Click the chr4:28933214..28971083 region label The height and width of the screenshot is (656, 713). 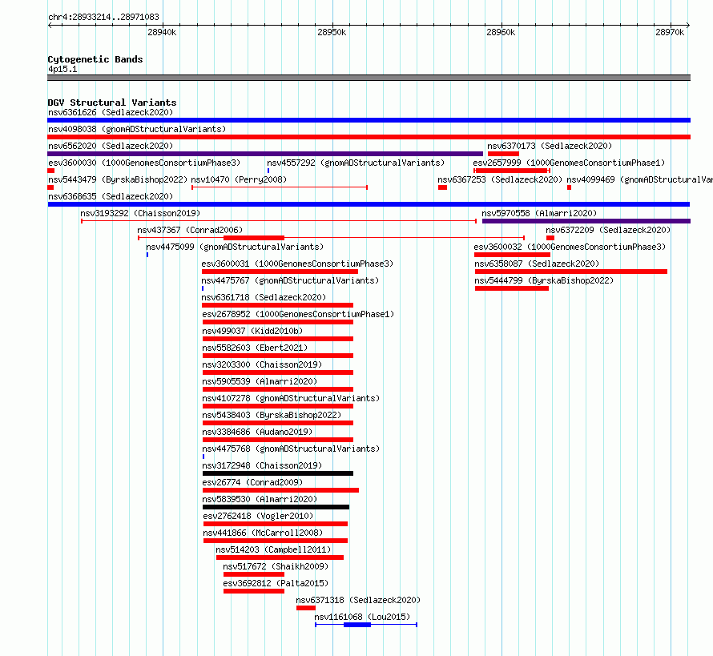[103, 18]
